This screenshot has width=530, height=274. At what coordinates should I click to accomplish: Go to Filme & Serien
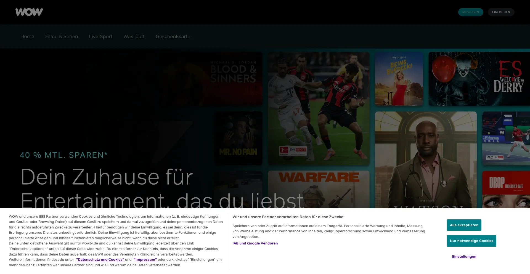[x=62, y=36]
